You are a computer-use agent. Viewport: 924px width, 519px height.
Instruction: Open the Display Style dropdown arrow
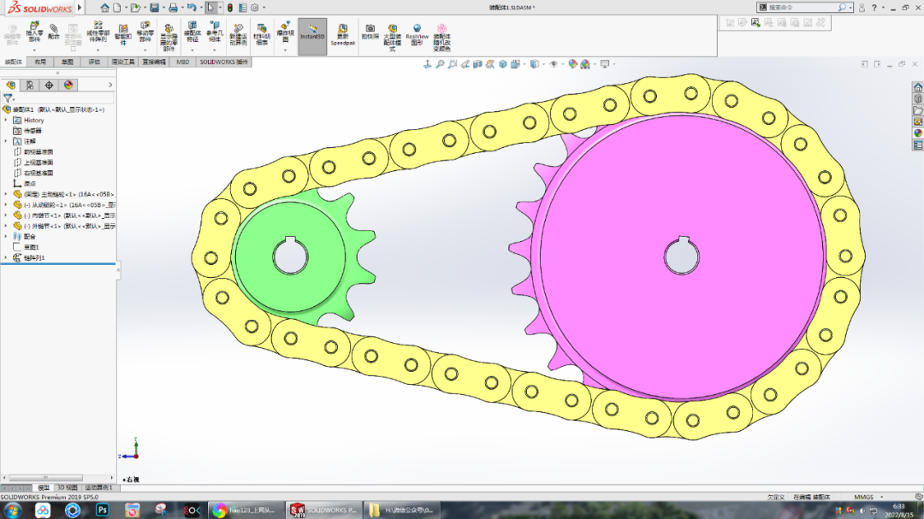[x=543, y=63]
